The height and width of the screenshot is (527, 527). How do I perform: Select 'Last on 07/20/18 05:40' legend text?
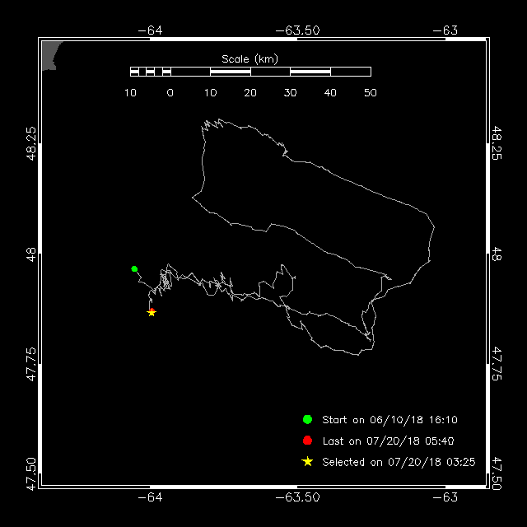388,441
